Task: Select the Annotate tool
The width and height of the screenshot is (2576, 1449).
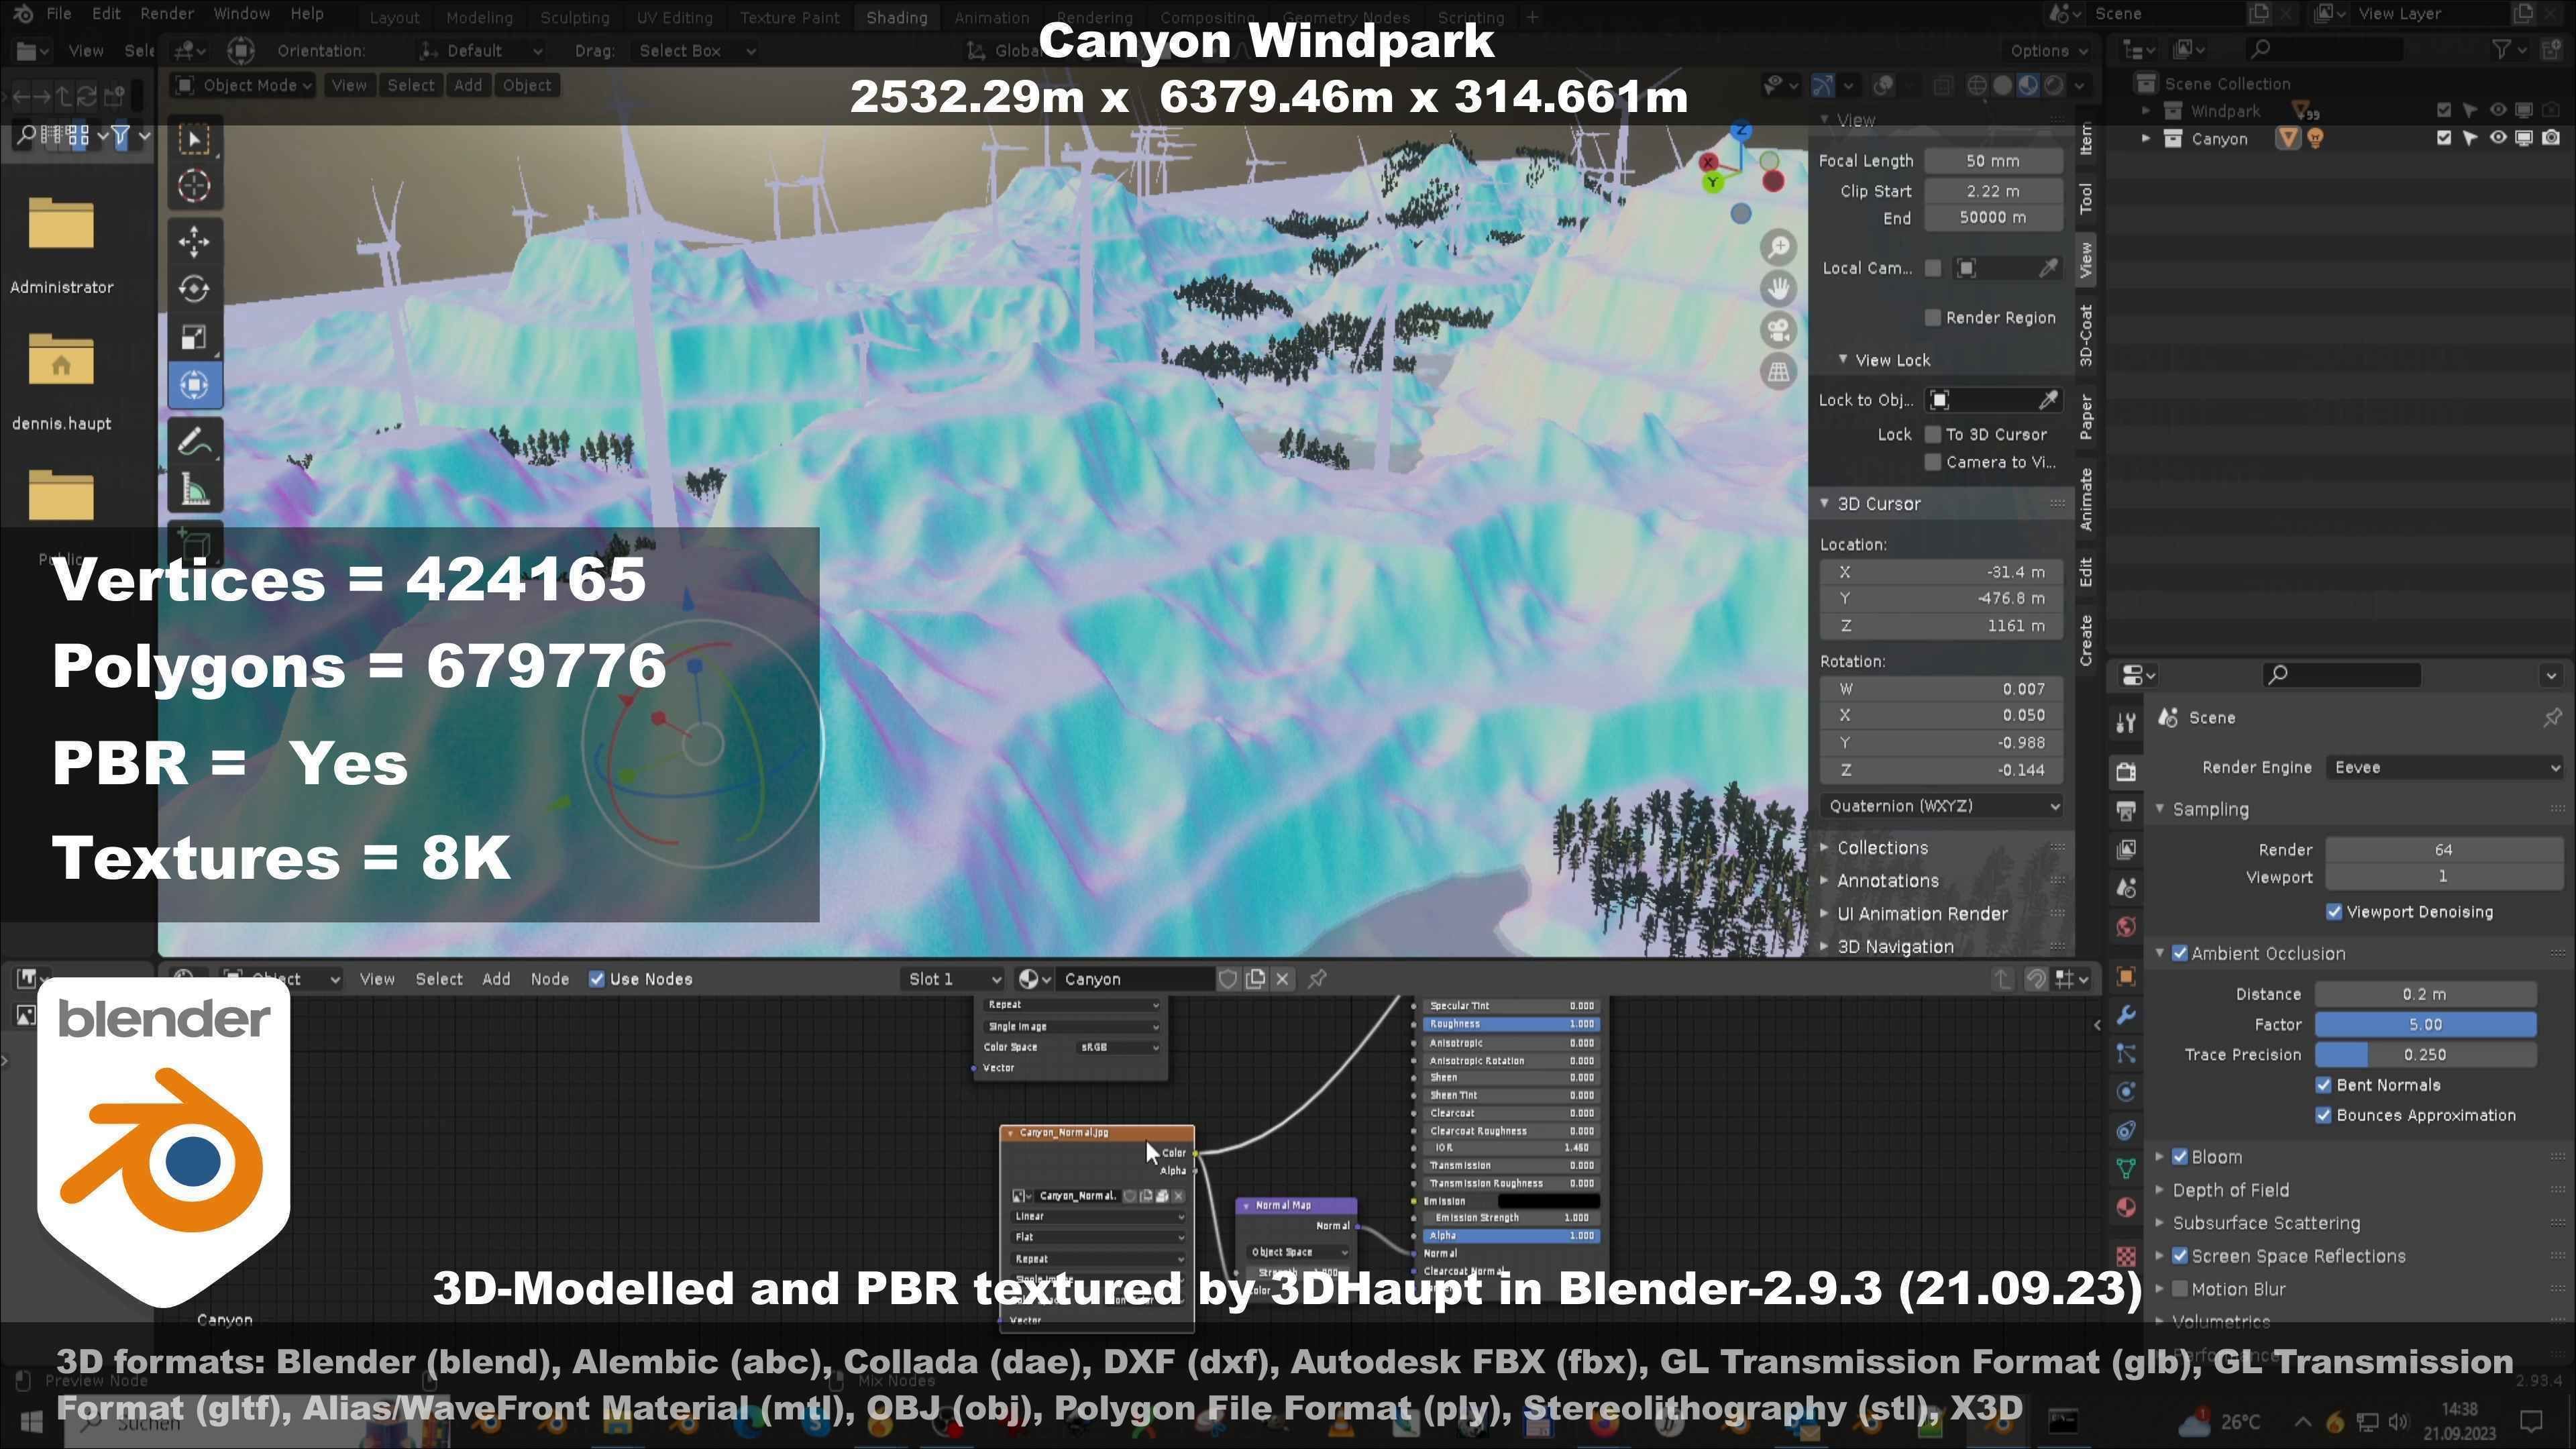Action: click(x=194, y=441)
